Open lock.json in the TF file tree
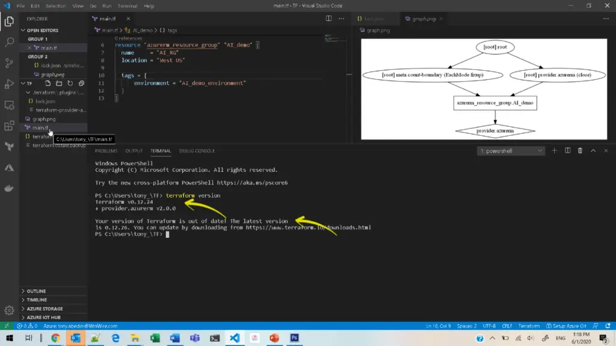Viewport: 616px width, 346px height. click(45, 101)
